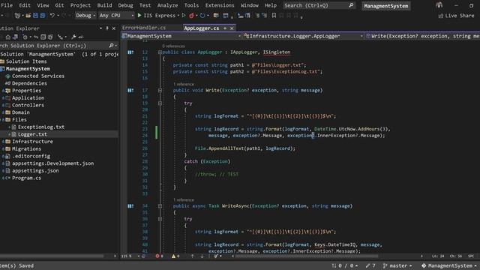Close the Solution Explorer panel
This screenshot has width=480, height=270.
pyautogui.click(x=114, y=28)
